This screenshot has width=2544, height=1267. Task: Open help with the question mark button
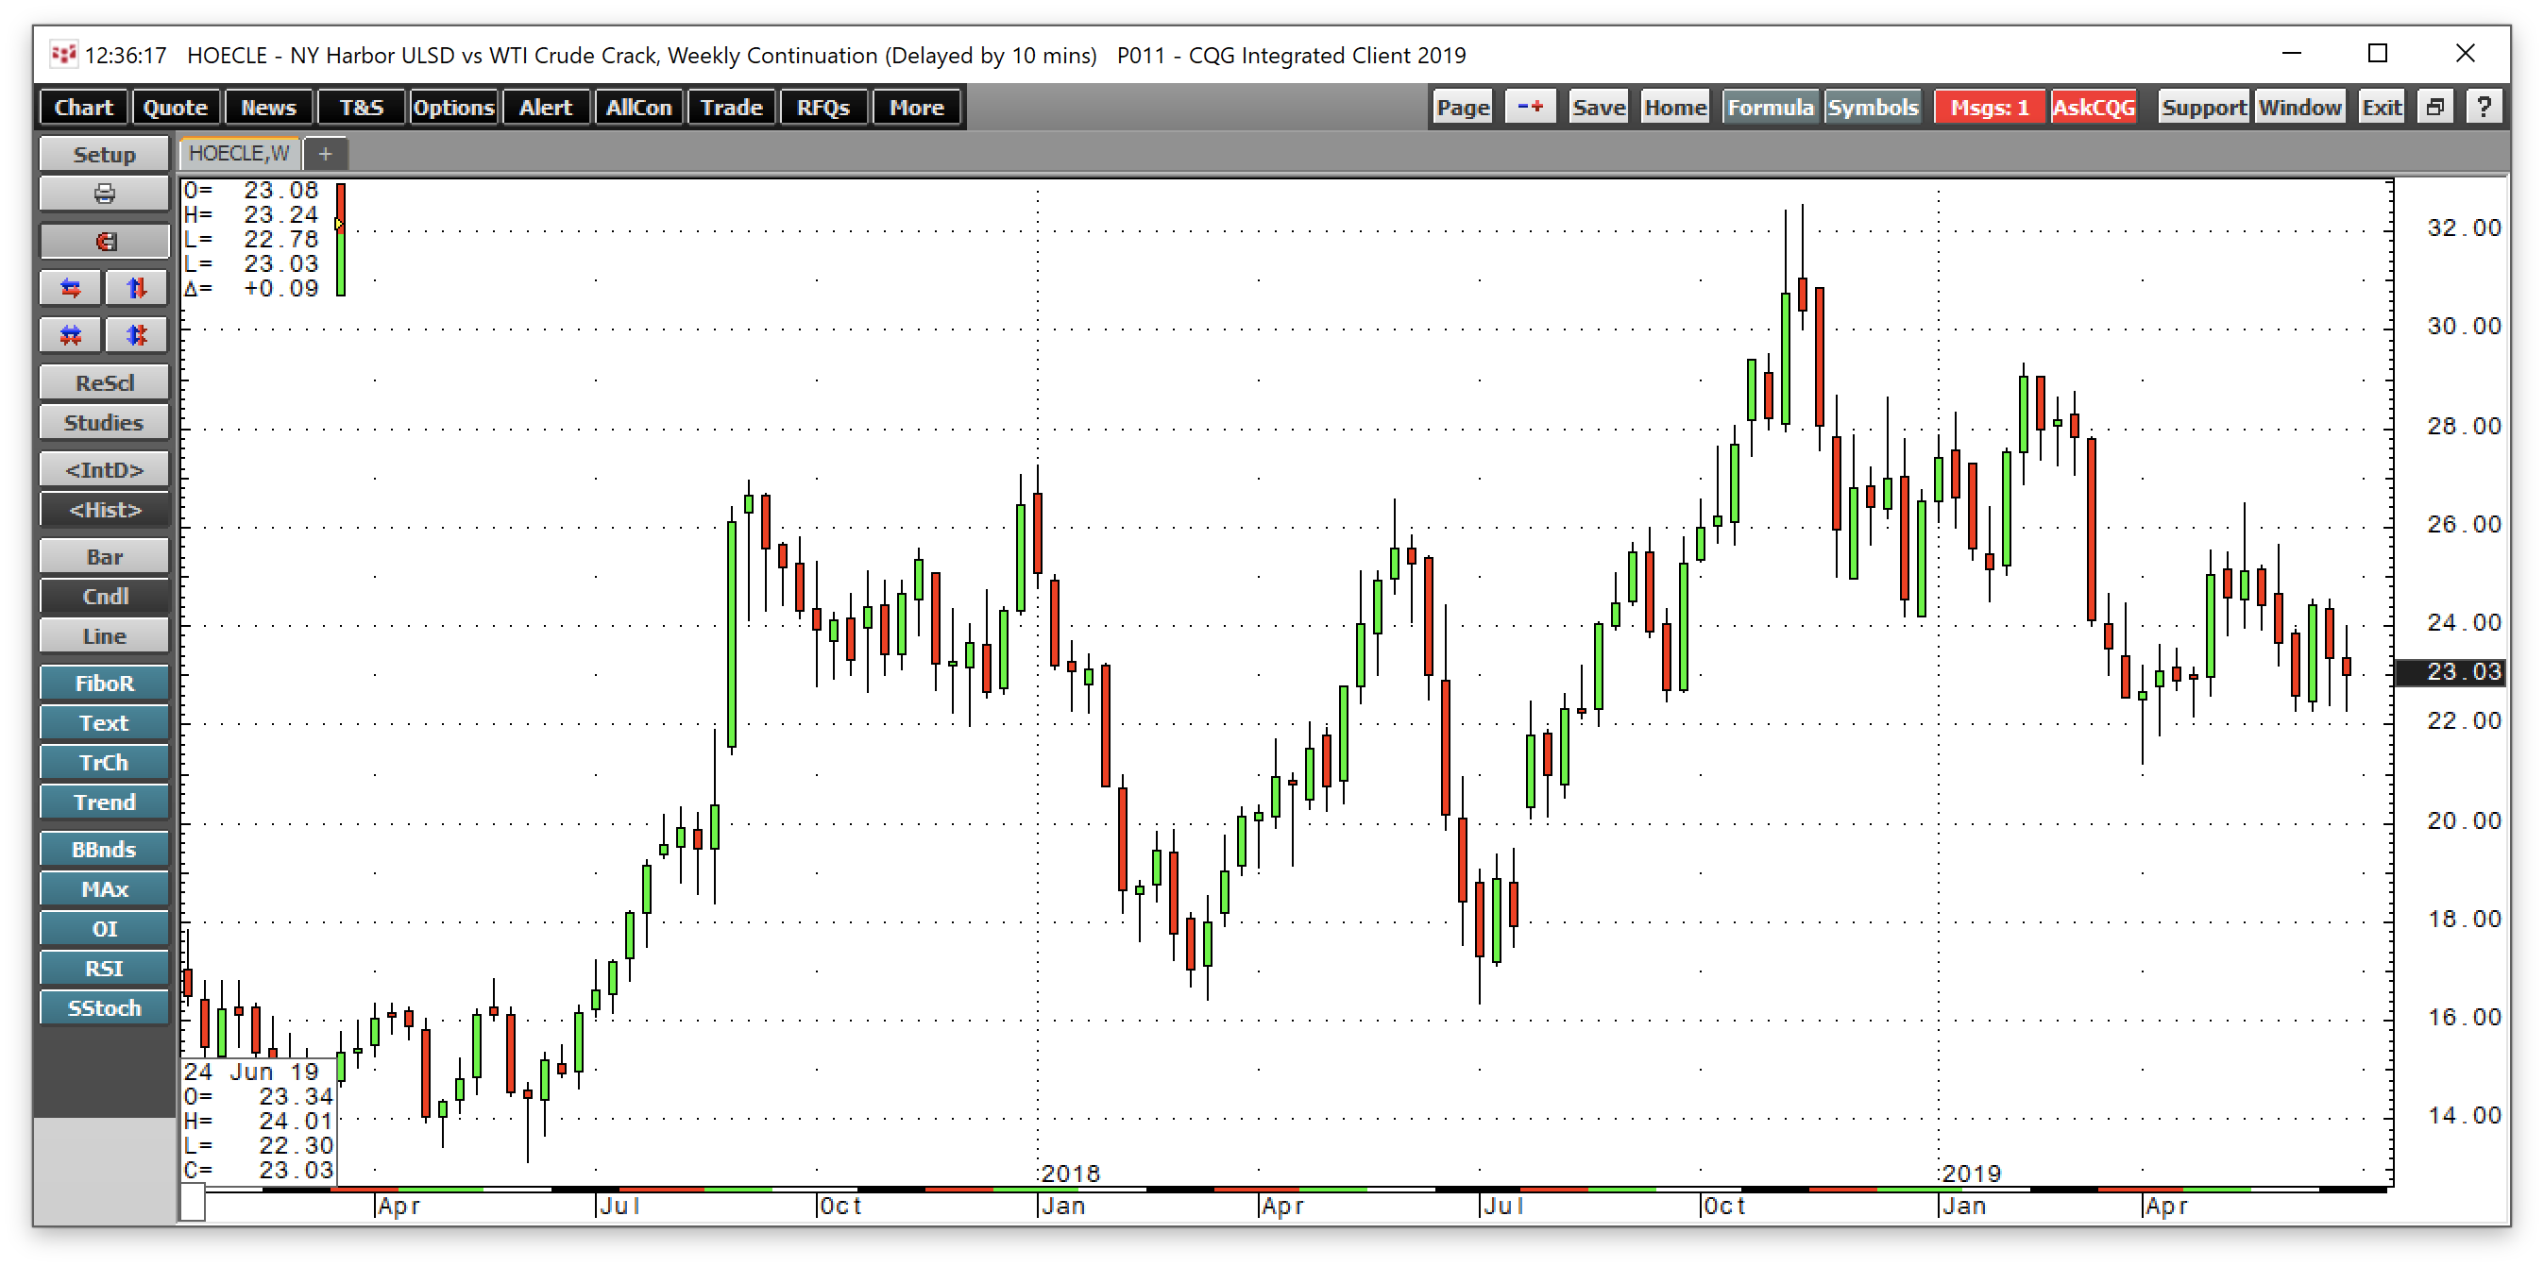point(2484,107)
